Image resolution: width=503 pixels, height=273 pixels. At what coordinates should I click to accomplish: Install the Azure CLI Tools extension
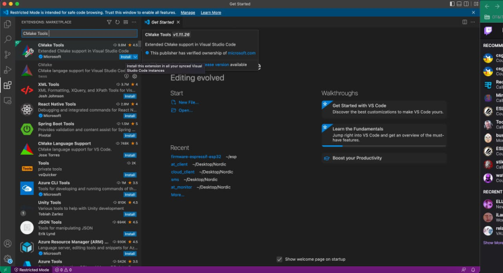click(x=130, y=194)
